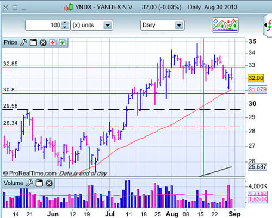Open the (x) units dropdown

pyautogui.click(x=92, y=26)
